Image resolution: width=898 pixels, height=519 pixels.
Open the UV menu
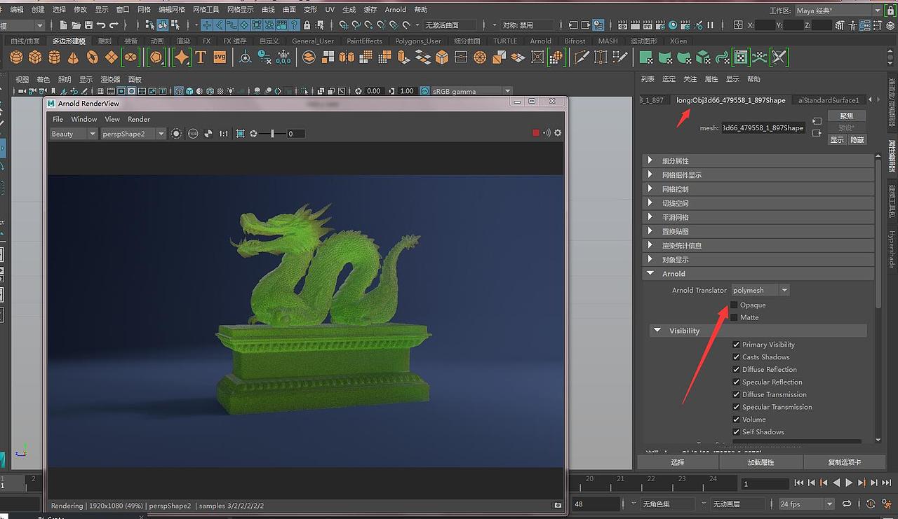coord(330,10)
